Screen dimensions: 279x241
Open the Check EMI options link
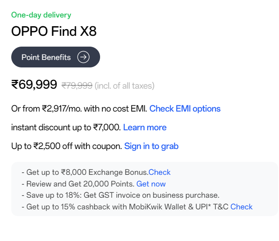click(x=185, y=109)
